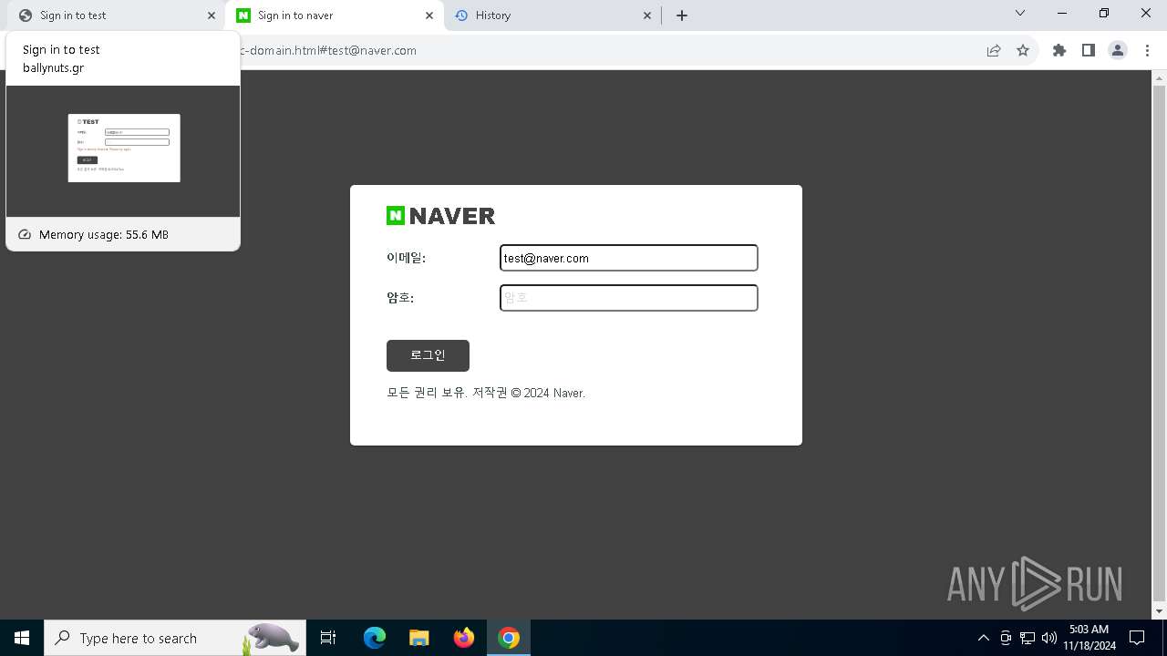Open Task View on the taskbar
This screenshot has height=656, width=1167.
(x=328, y=638)
